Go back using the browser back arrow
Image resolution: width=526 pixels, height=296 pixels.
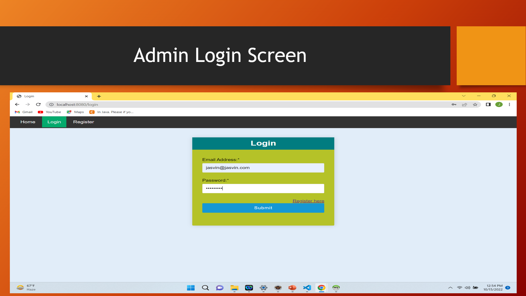pos(17,104)
